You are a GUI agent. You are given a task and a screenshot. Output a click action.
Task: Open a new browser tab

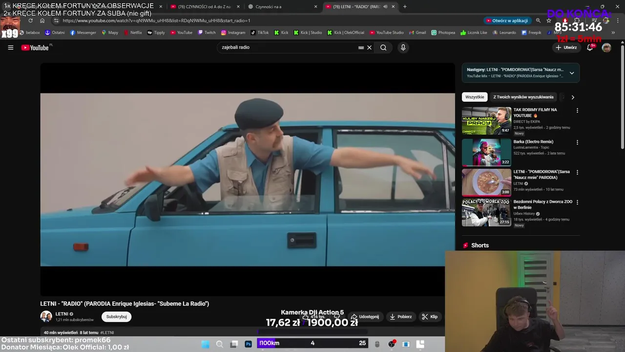pos(405,7)
